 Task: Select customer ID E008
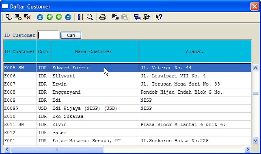click(x=20, y=92)
